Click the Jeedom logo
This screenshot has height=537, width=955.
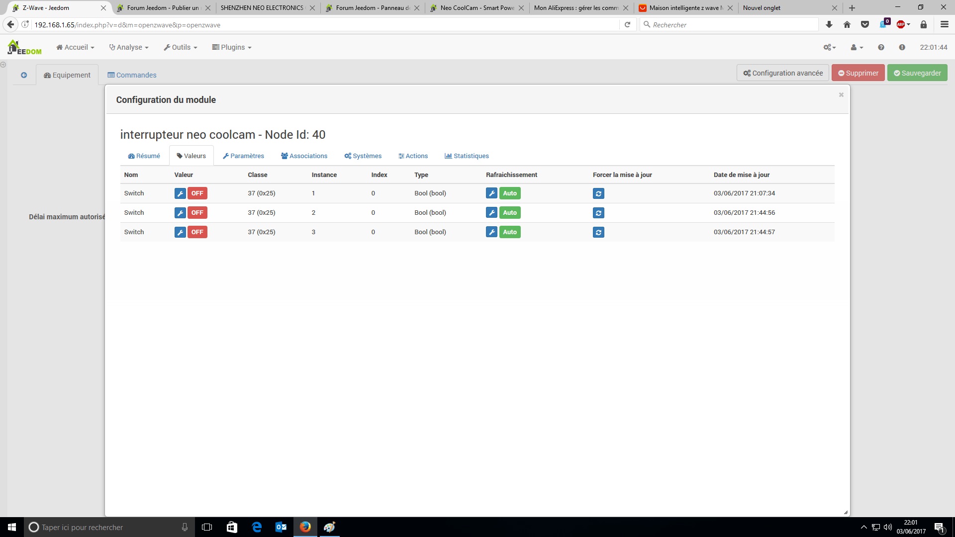25,47
